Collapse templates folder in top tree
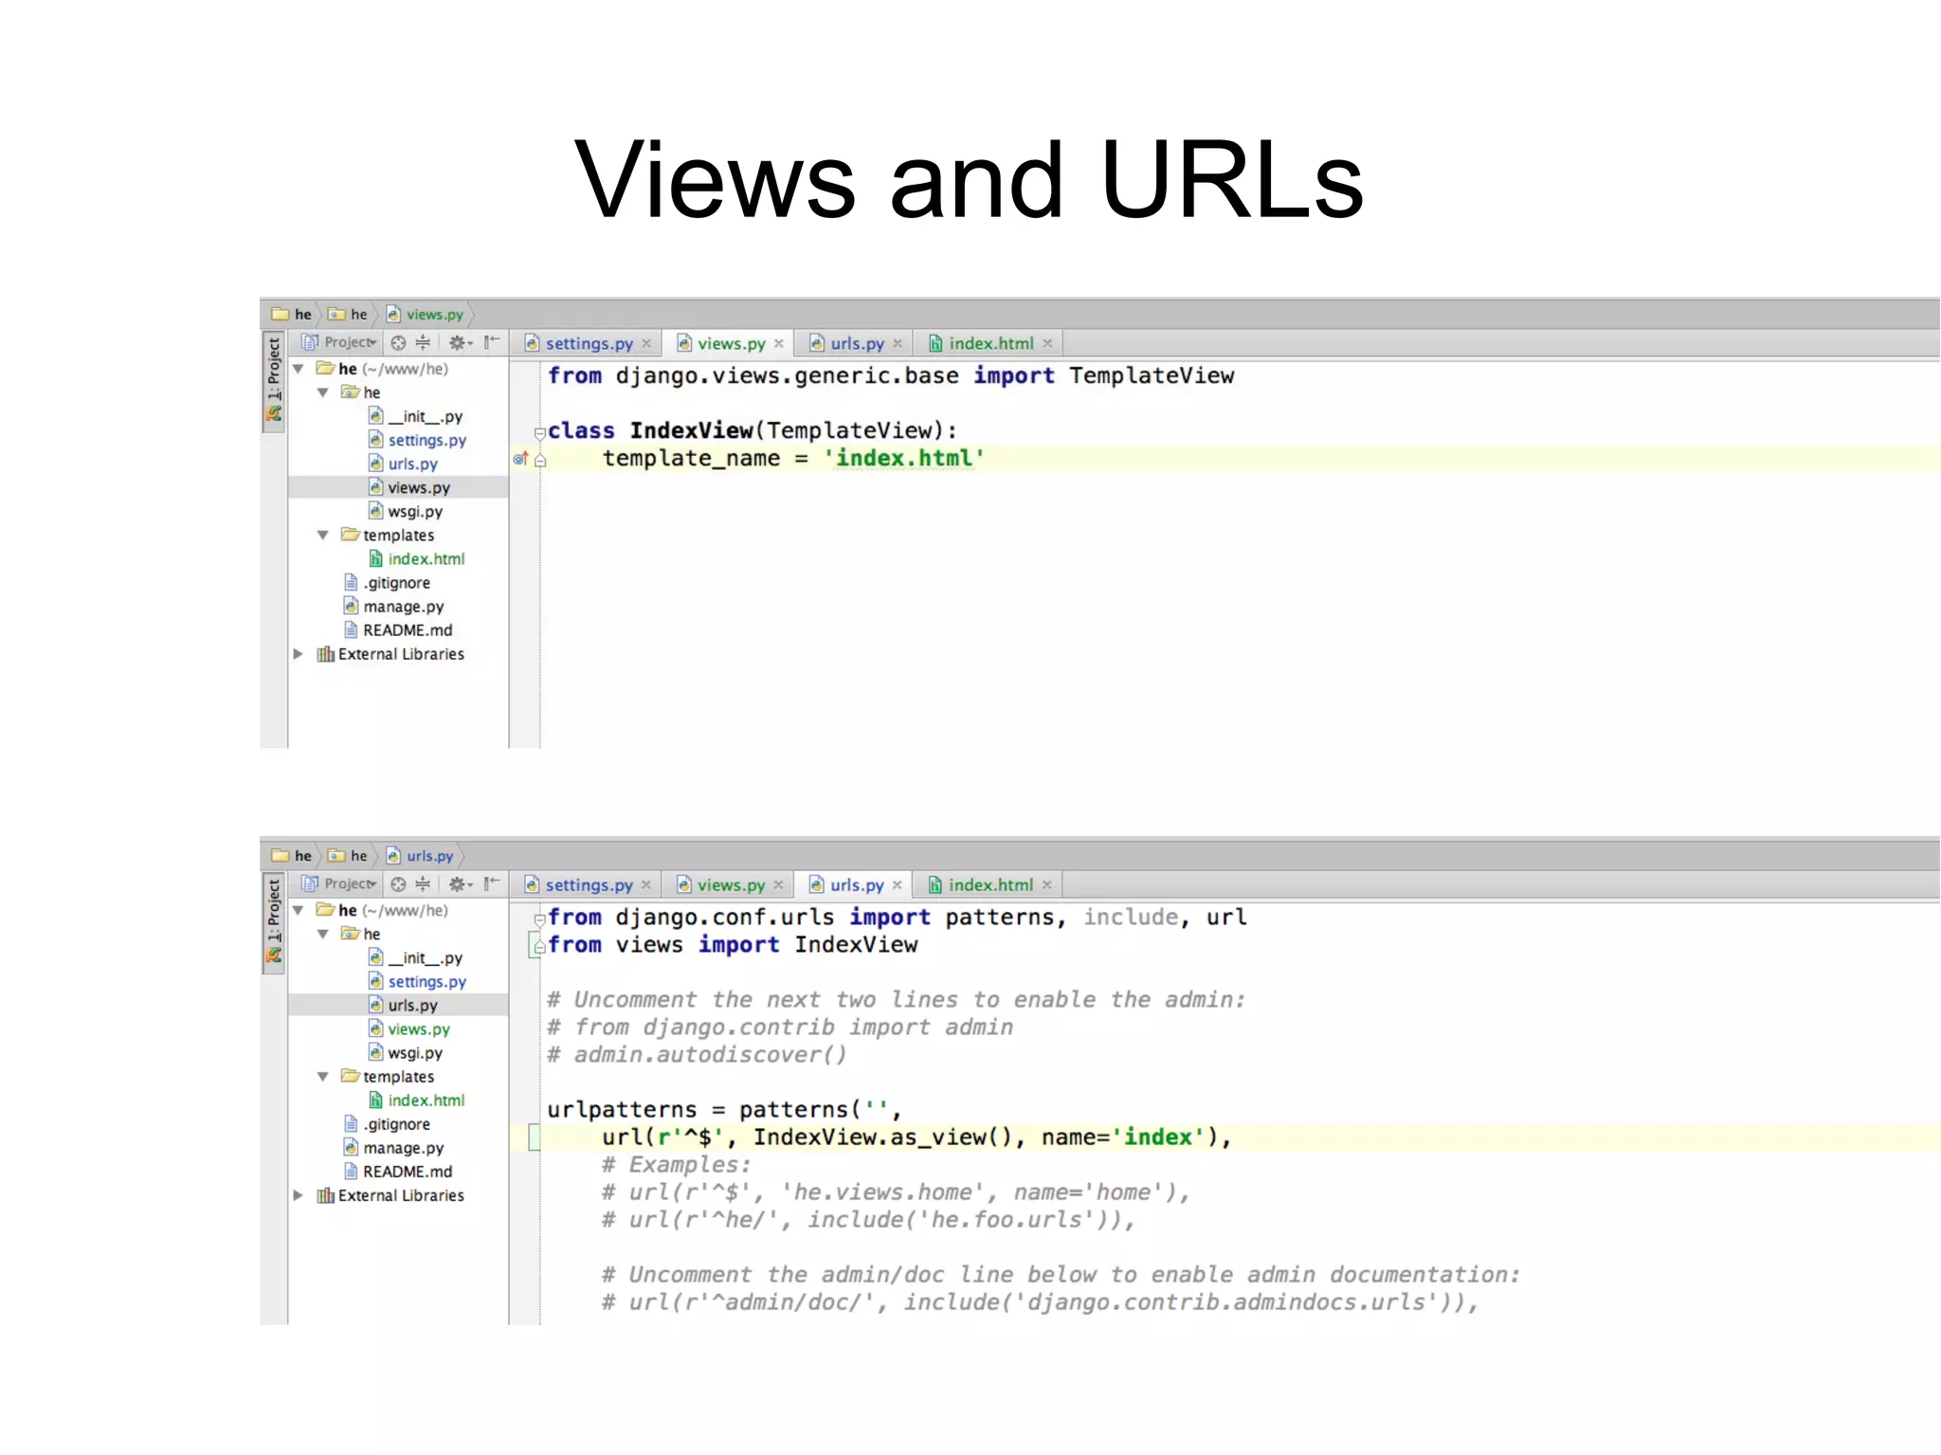The image size is (1941, 1455). 323,536
